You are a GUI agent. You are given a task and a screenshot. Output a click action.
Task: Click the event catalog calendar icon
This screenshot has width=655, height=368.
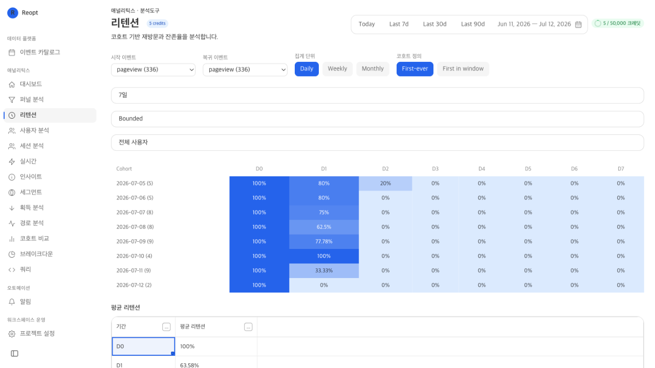tap(12, 53)
